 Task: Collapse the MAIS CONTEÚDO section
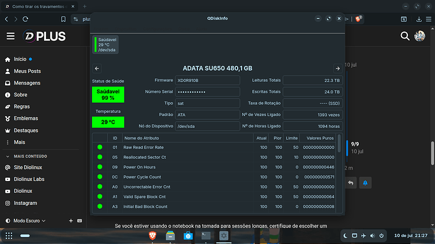8,156
